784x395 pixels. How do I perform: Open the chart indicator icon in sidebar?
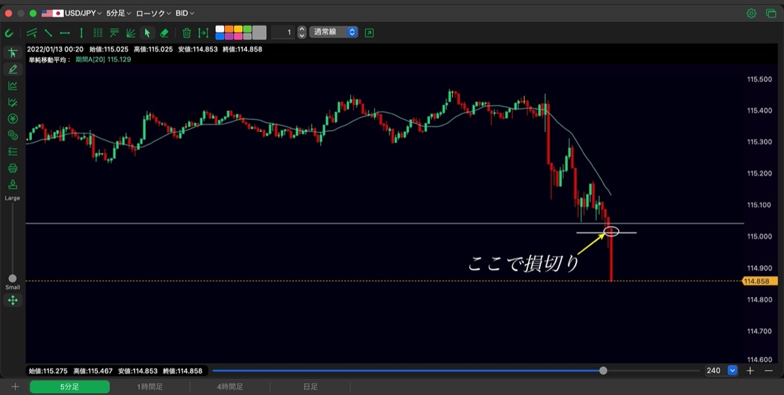12,86
